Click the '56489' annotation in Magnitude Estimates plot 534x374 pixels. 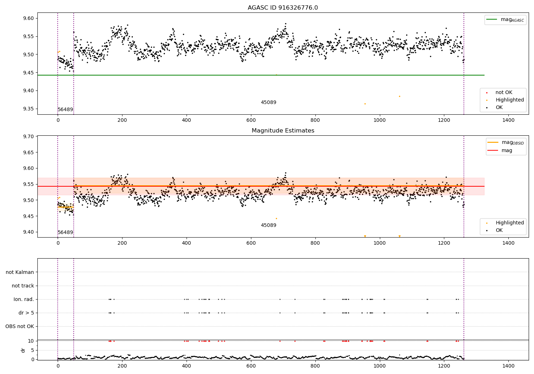pos(65,233)
